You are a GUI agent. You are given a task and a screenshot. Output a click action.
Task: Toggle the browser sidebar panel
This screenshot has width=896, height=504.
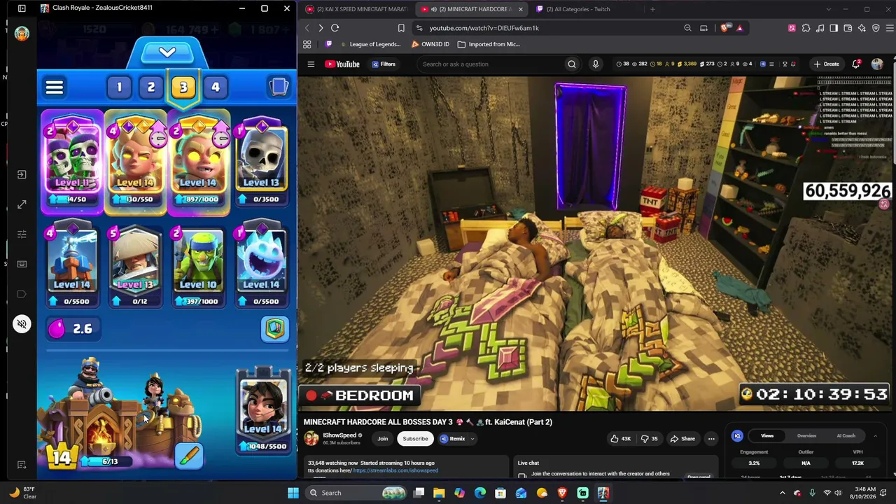coord(834,28)
